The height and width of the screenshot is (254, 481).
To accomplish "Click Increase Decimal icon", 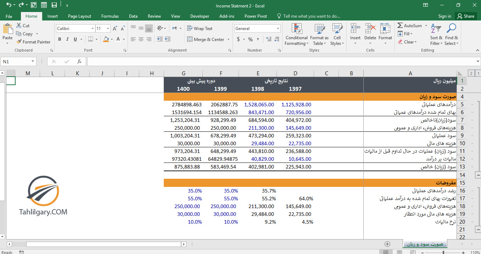I will click(x=268, y=39).
